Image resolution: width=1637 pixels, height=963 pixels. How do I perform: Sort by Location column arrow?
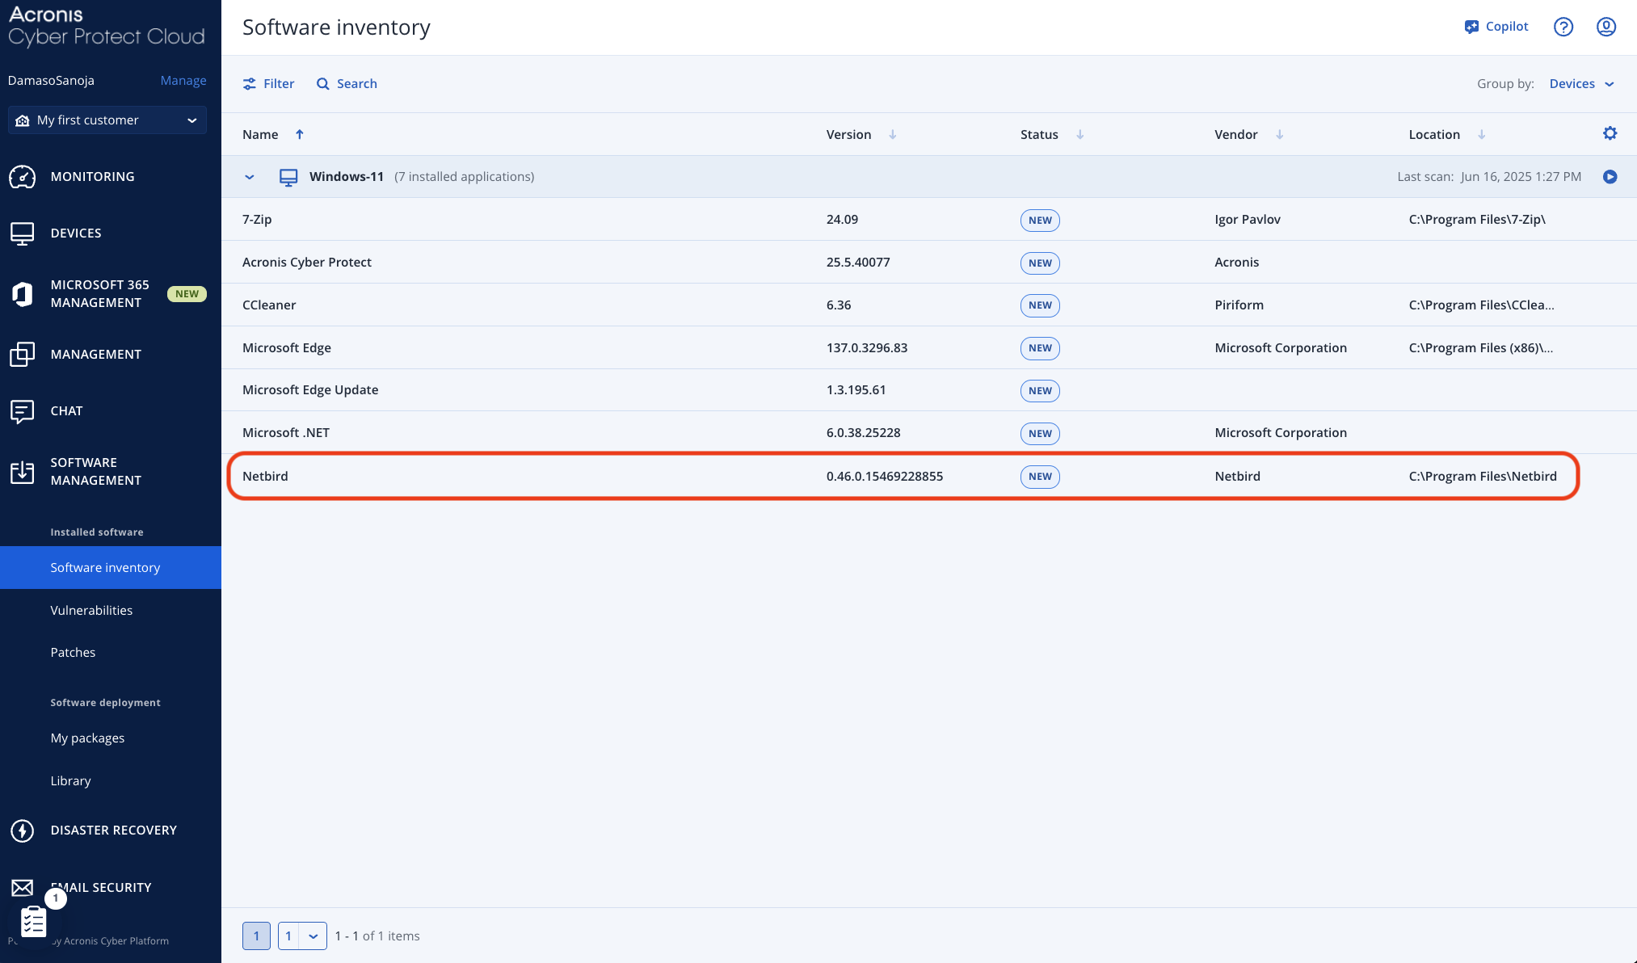click(x=1482, y=134)
